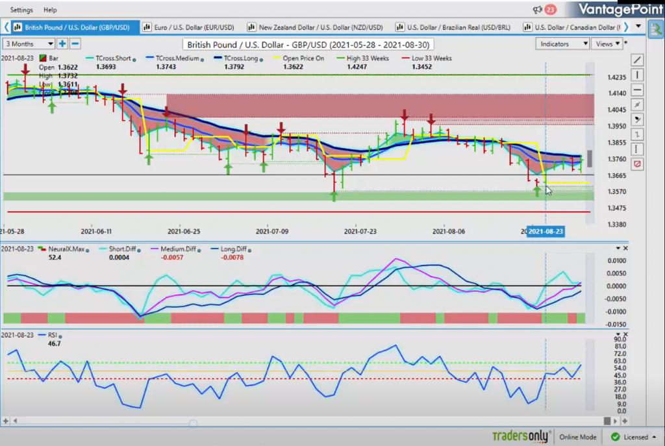Click the notifications megaphone icon

537,9
